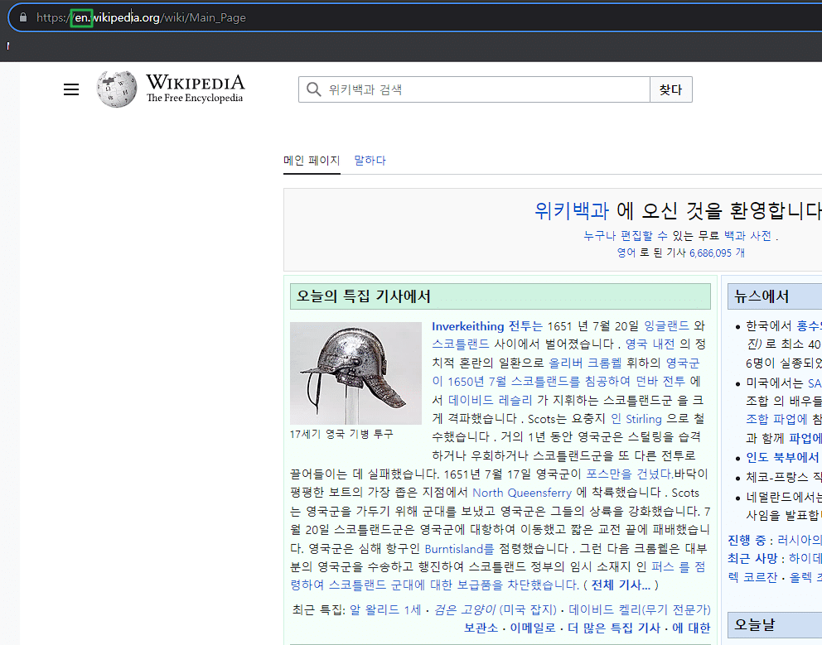Open the 위키백과 link in welcome heading
The height and width of the screenshot is (645, 822).
click(572, 210)
